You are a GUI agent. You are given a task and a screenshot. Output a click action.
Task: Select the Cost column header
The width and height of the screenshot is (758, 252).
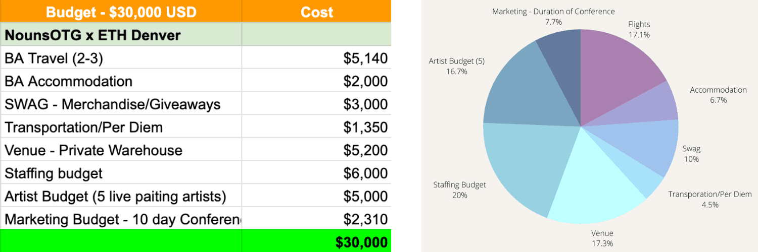(x=316, y=11)
